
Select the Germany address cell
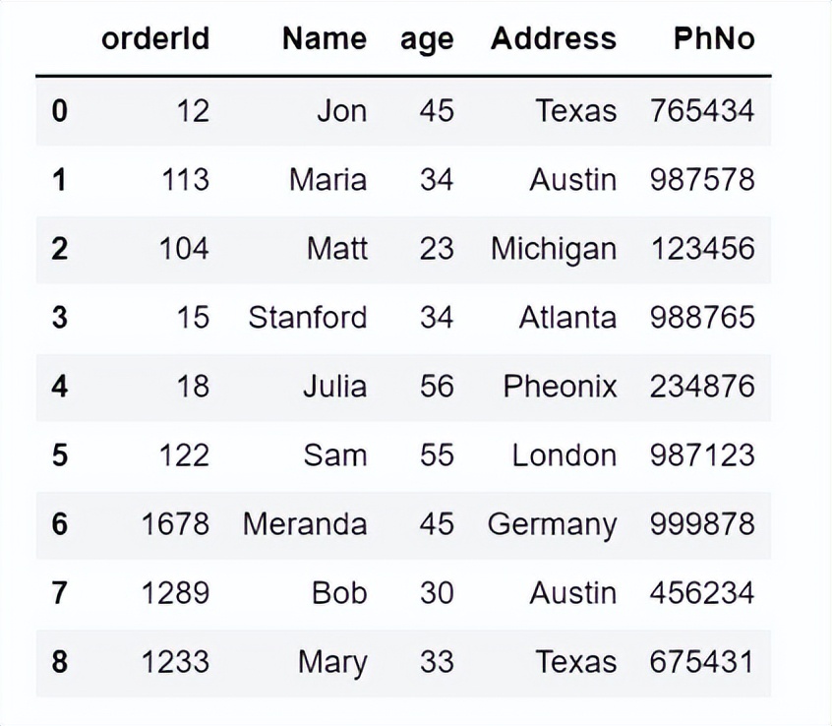(x=552, y=525)
